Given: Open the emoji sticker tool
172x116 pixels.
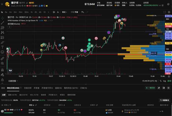Looking at the screenshot, I should (3, 52).
